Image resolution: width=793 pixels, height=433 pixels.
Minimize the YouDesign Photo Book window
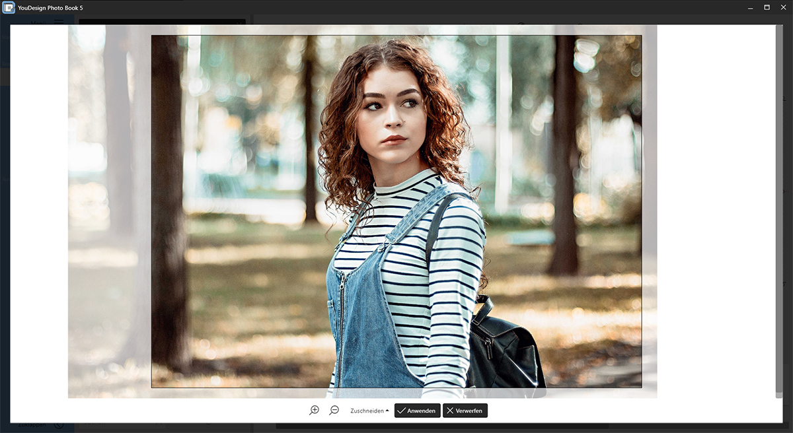[x=751, y=7]
